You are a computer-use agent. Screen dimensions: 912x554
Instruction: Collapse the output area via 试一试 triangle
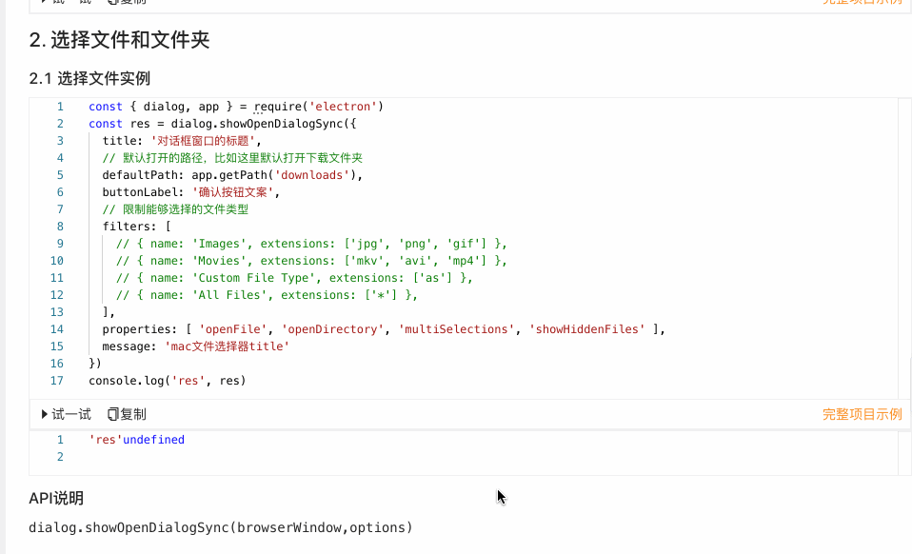click(45, 414)
